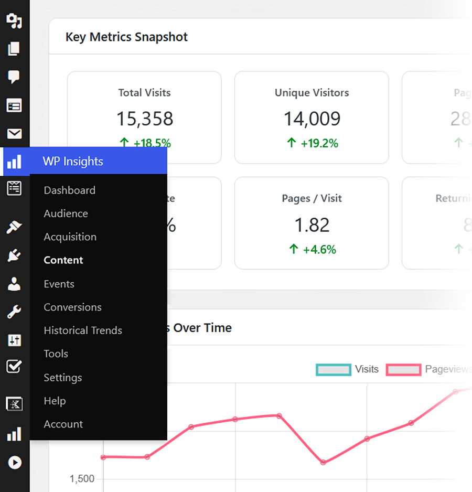The height and width of the screenshot is (492, 472).
Task: Open the Users person icon
Action: tap(14, 284)
